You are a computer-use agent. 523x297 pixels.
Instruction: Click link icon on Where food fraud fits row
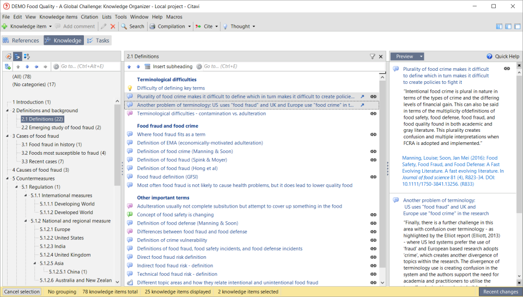point(373,135)
